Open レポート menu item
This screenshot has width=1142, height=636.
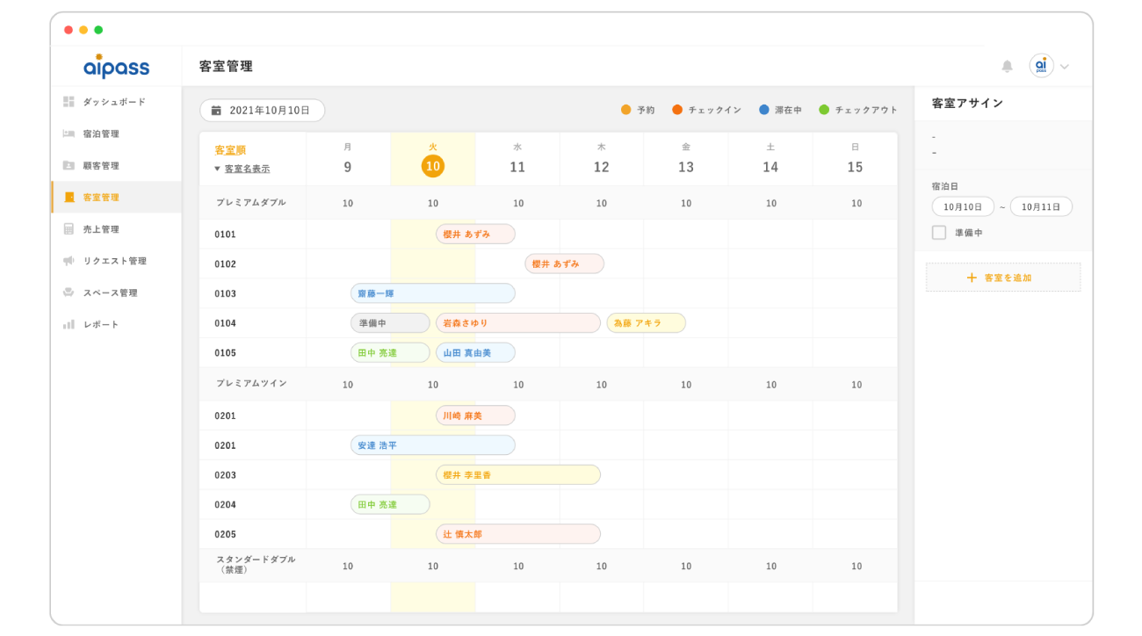tap(101, 324)
